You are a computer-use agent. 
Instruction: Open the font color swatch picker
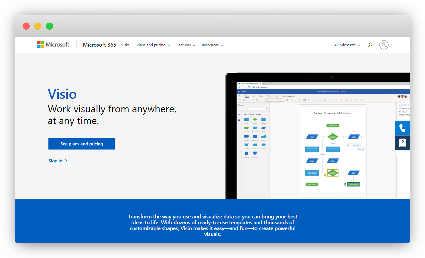(x=300, y=100)
